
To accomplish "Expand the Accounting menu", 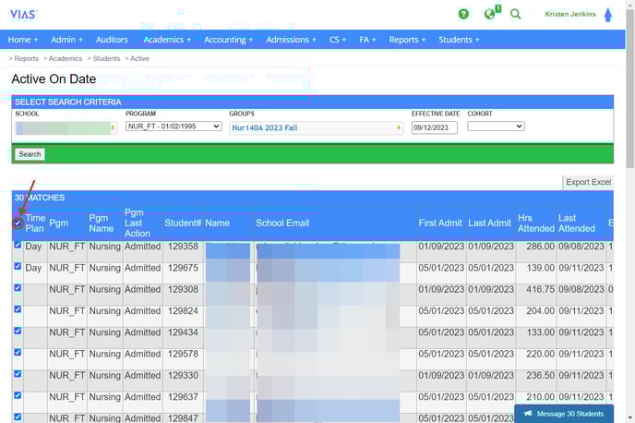I will click(x=228, y=40).
